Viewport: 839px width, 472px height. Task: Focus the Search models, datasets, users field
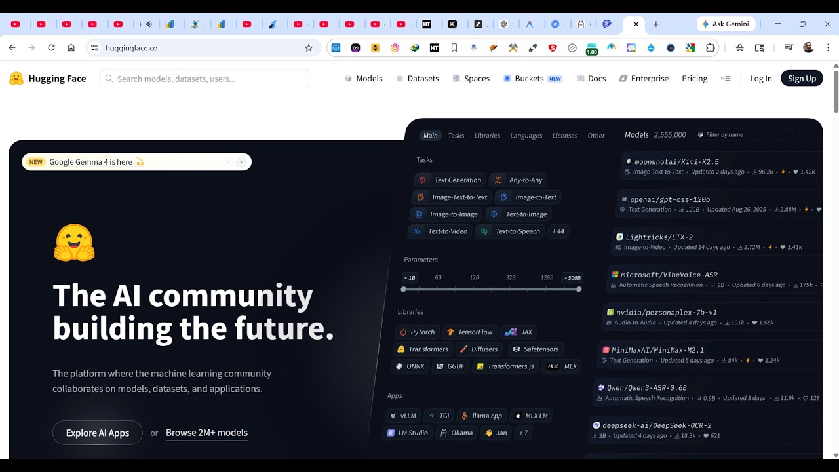205,79
